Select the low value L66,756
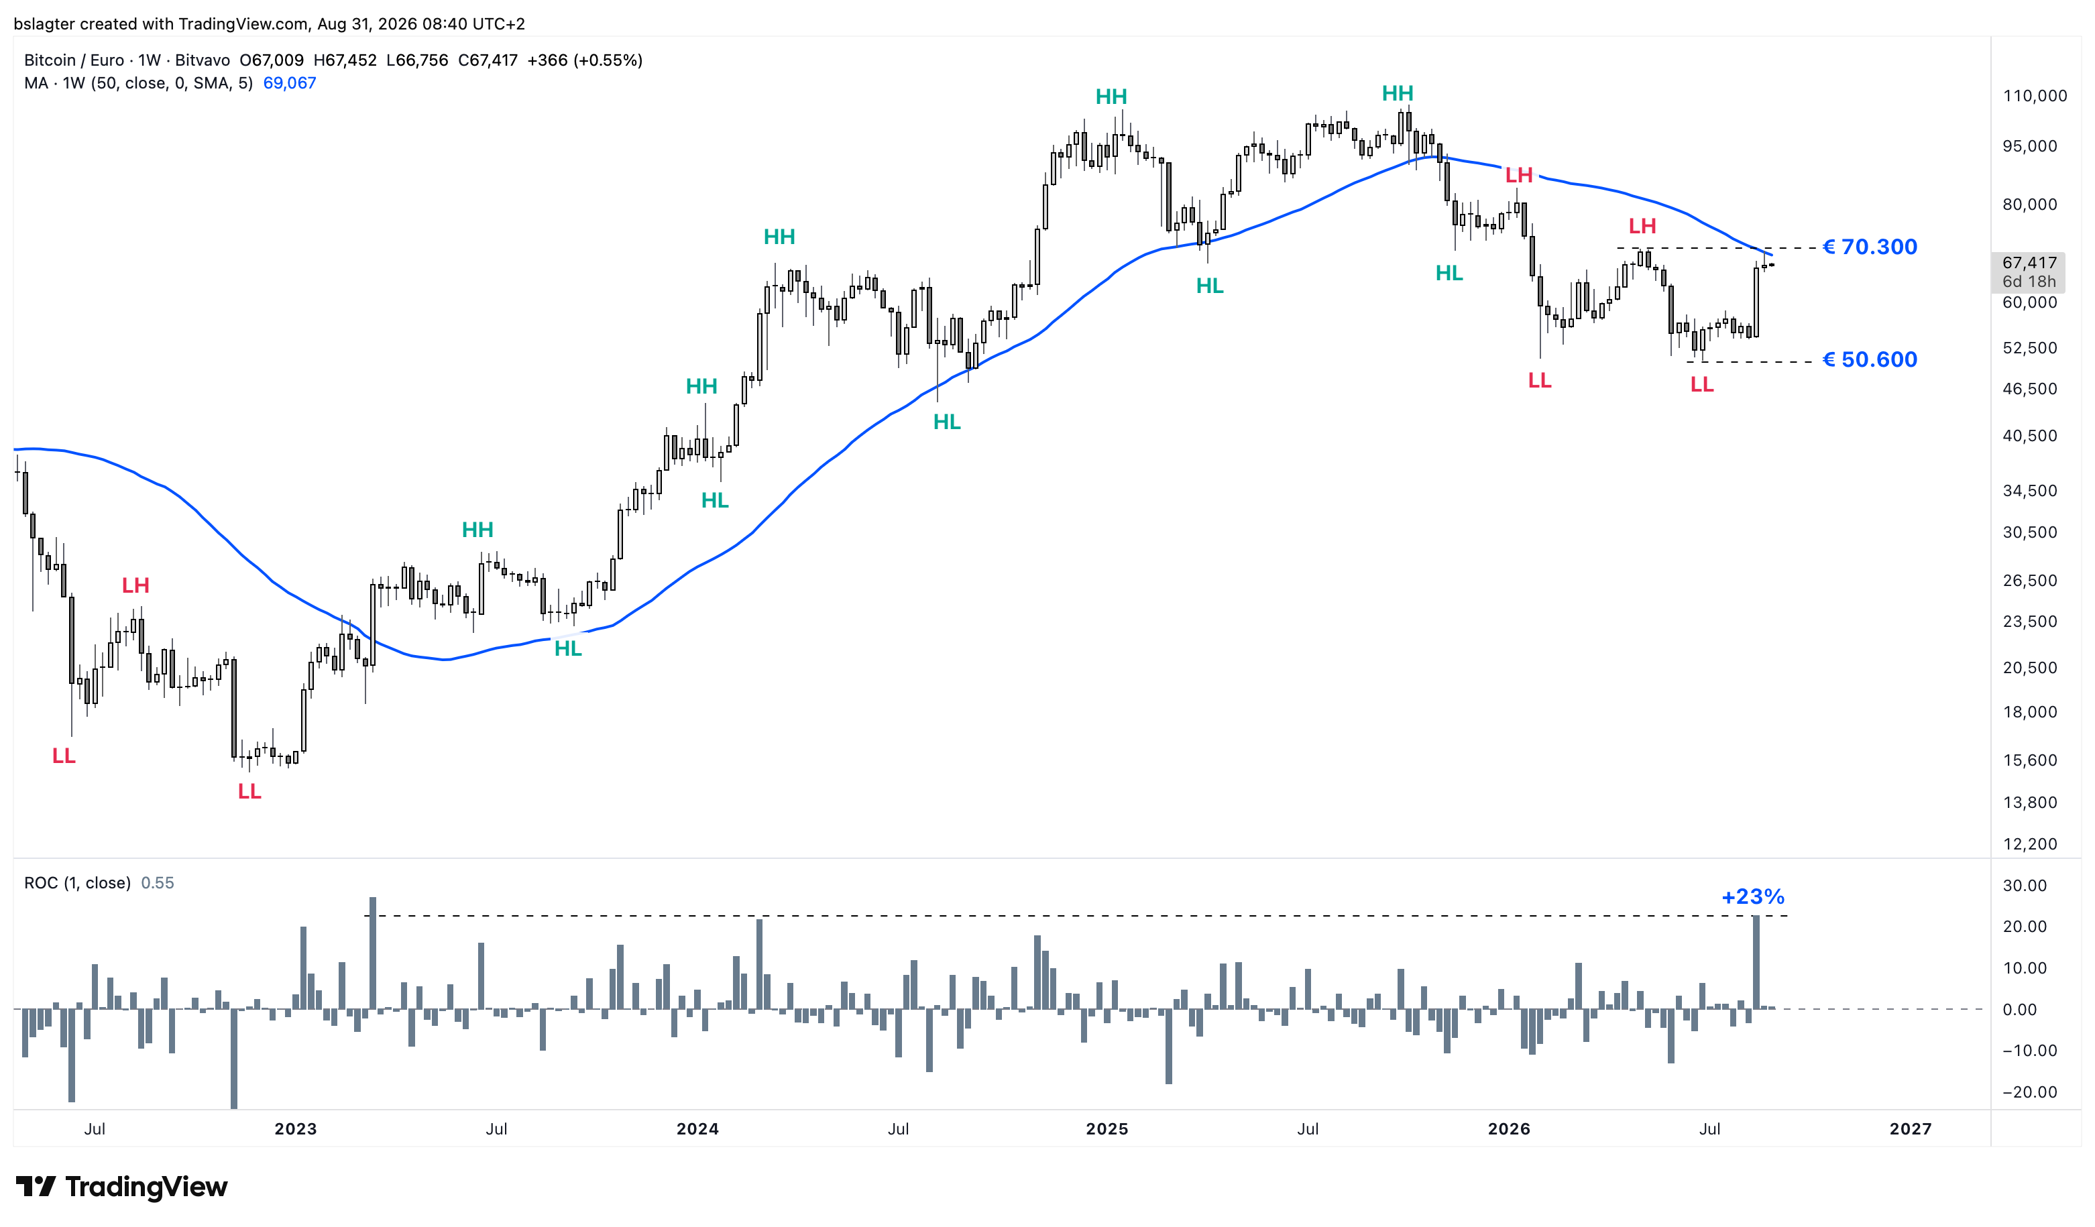Viewport: 2095px width, 1227px height. click(x=417, y=60)
